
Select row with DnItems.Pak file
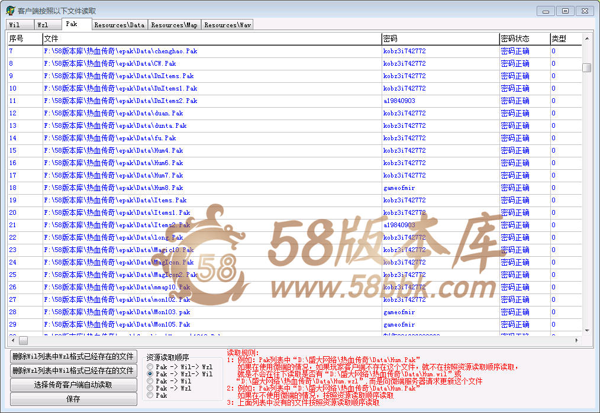coord(295,76)
